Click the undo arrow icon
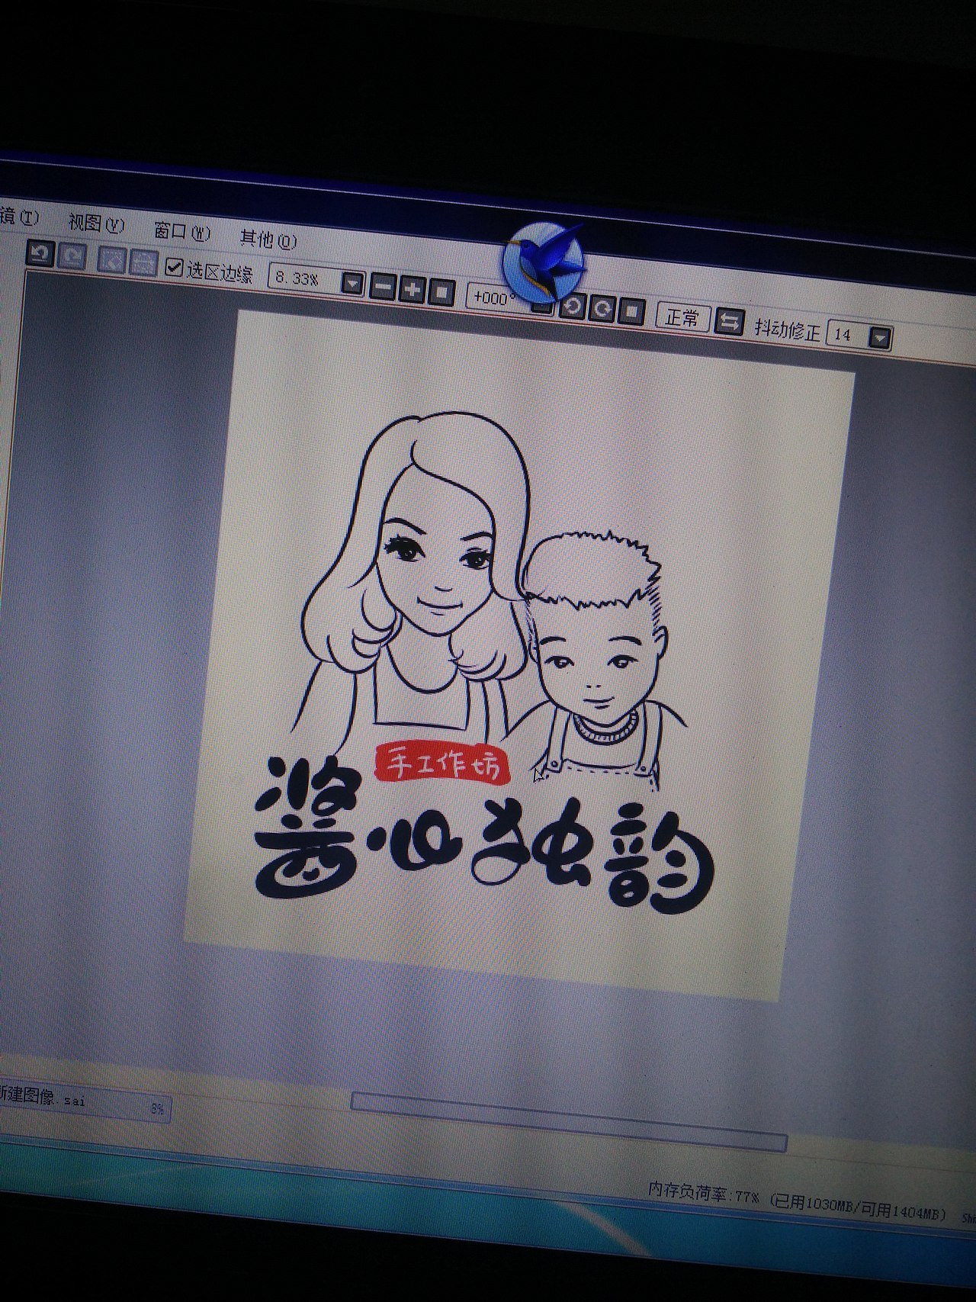This screenshot has height=1302, width=976. tap(40, 254)
